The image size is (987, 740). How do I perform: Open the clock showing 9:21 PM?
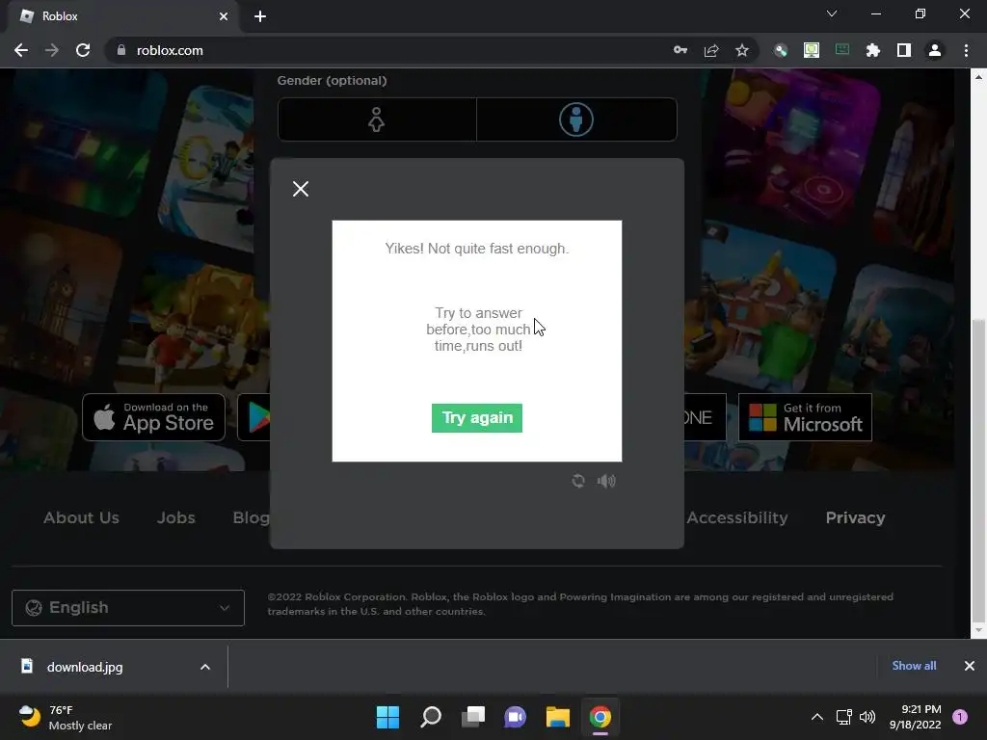coord(916,717)
